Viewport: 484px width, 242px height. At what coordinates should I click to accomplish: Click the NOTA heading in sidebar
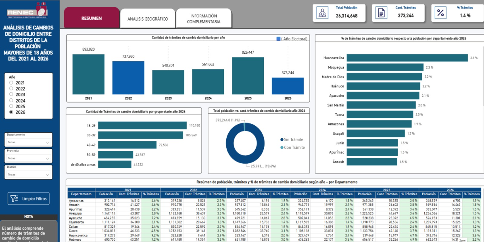pos(29,217)
